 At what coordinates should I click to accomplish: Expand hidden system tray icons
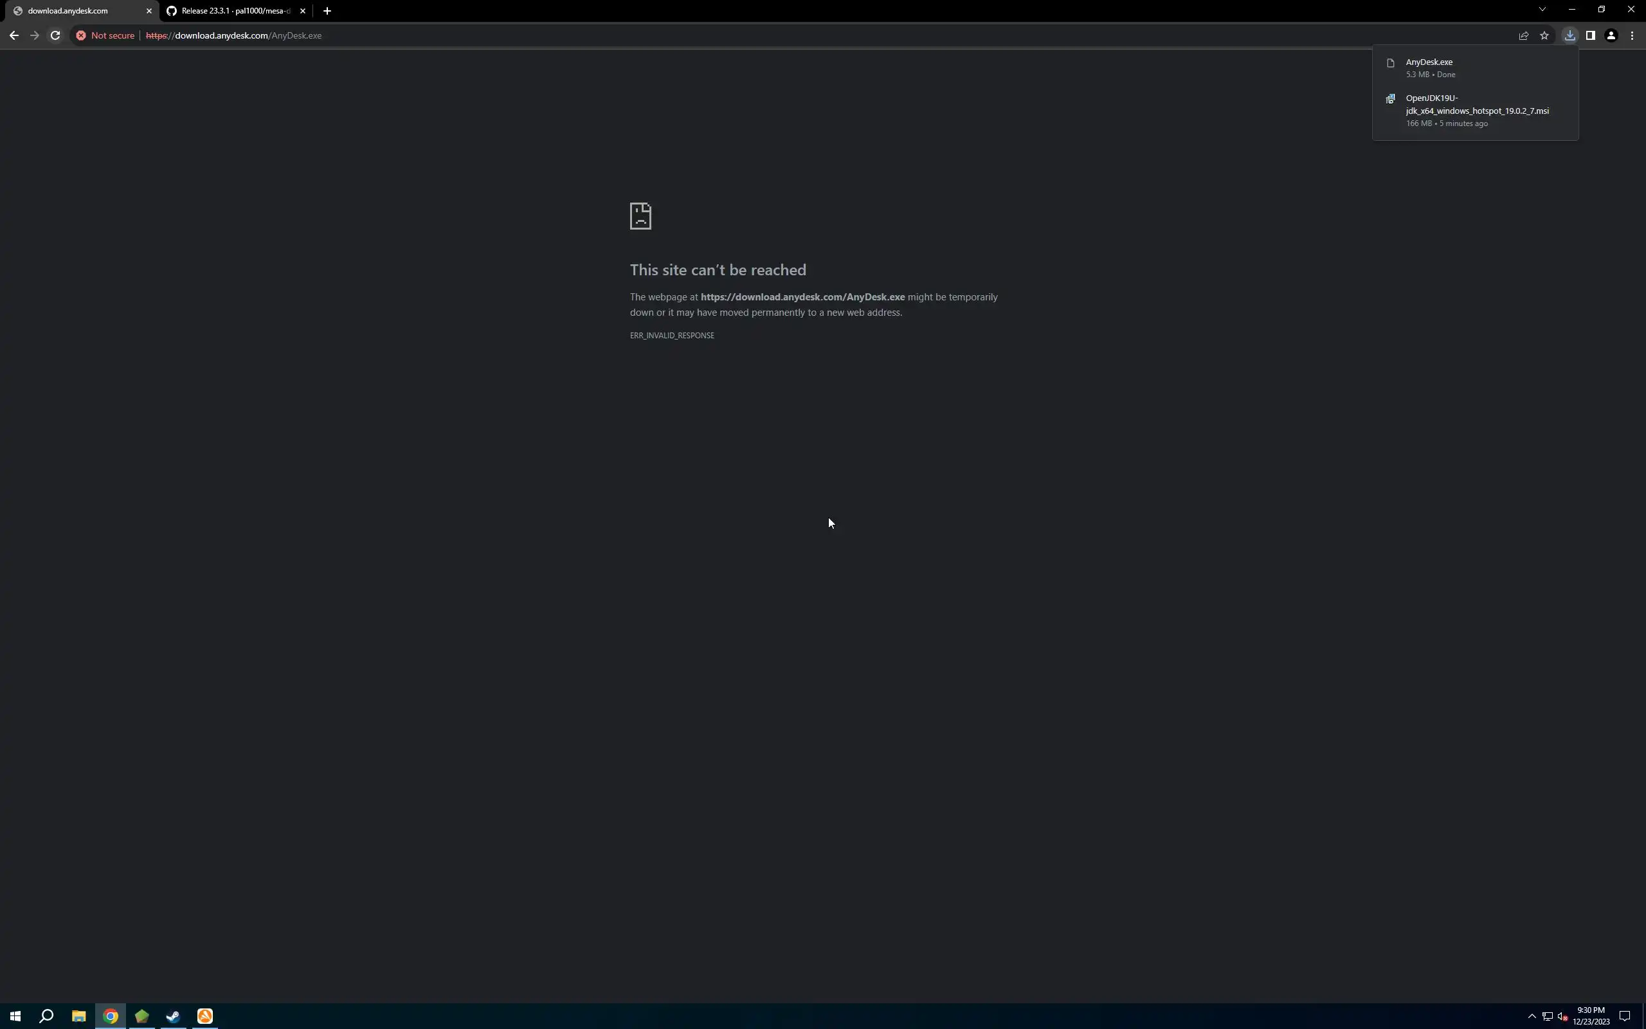(1532, 1016)
